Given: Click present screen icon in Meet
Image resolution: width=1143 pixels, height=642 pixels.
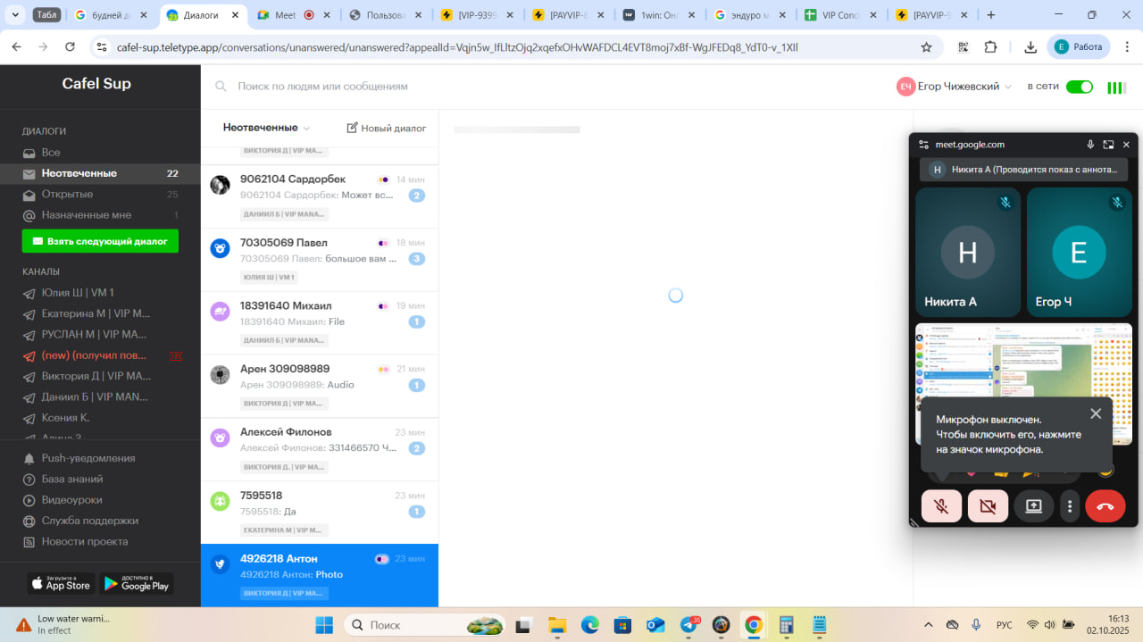Looking at the screenshot, I should (1034, 506).
